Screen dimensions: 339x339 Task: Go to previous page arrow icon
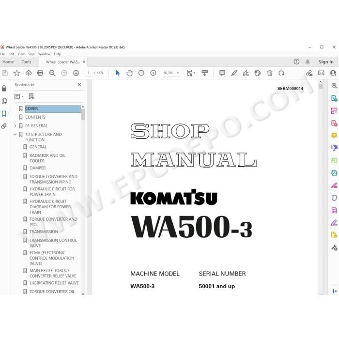coord(64,73)
